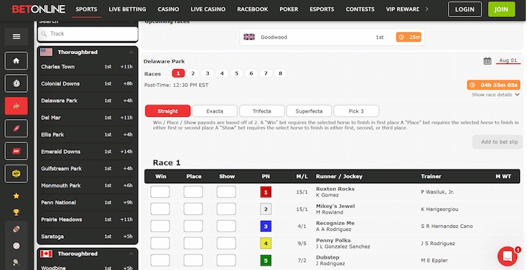
Task: Select race 2 button
Action: [x=192, y=73]
